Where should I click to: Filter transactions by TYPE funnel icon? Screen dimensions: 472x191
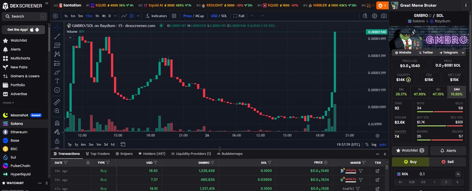pyautogui.click(x=107, y=162)
